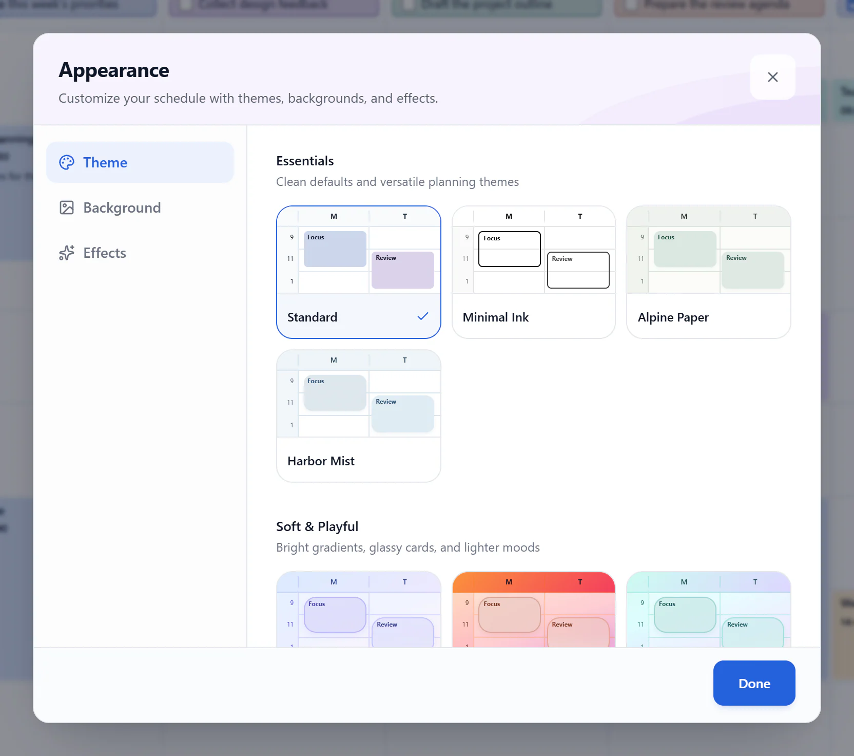Switch to the Effects tab
The width and height of the screenshot is (854, 756).
coord(140,253)
